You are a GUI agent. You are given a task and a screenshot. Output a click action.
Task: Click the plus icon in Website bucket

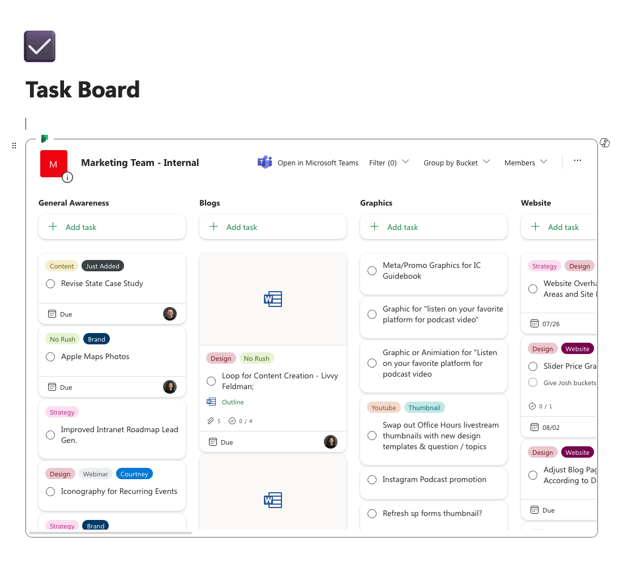tap(536, 227)
